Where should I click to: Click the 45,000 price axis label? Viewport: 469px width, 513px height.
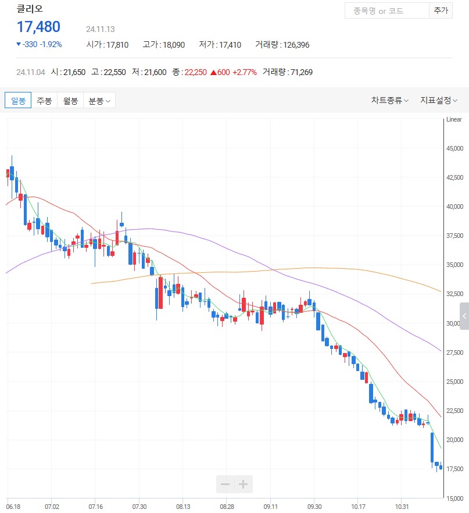pos(454,148)
